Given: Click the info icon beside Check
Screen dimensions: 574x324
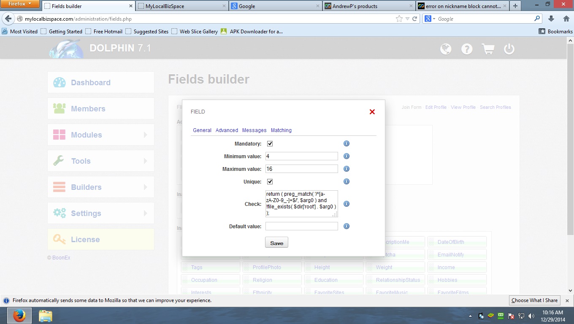Looking at the screenshot, I should (347, 204).
